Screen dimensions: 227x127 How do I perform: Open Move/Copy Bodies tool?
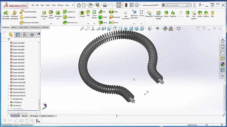pyautogui.click(x=159, y=15)
